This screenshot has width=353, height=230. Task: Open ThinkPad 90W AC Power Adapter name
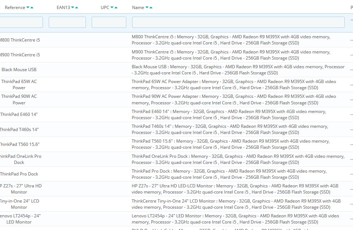coord(234,100)
